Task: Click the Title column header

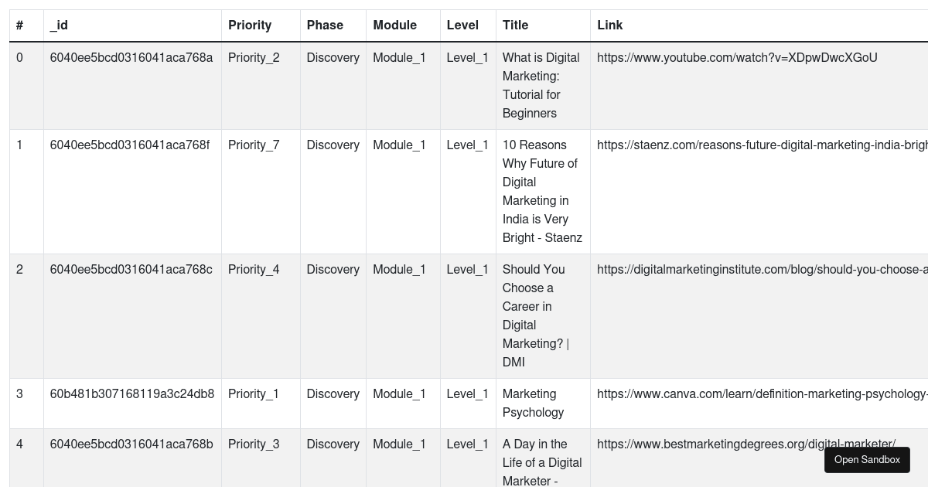Action: point(514,25)
